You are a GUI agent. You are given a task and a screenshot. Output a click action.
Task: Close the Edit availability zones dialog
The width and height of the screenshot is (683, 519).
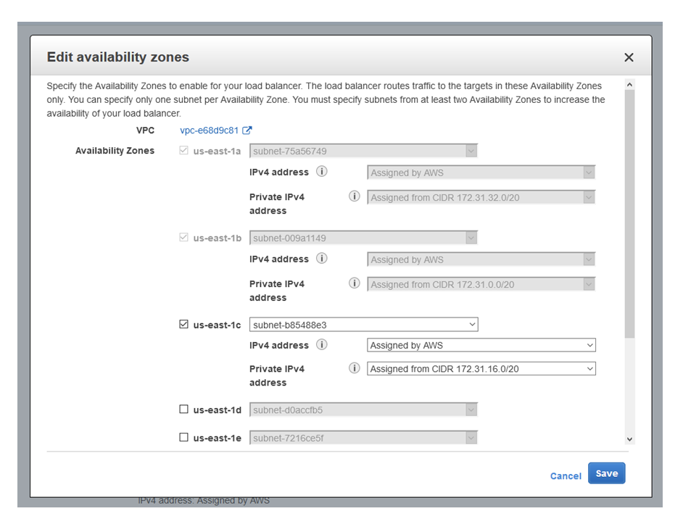(x=629, y=57)
